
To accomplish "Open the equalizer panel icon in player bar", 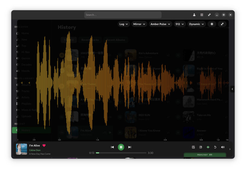I will [201, 147].
